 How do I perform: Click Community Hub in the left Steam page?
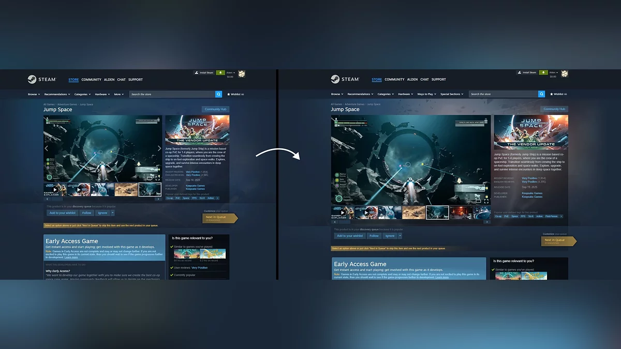pos(215,109)
